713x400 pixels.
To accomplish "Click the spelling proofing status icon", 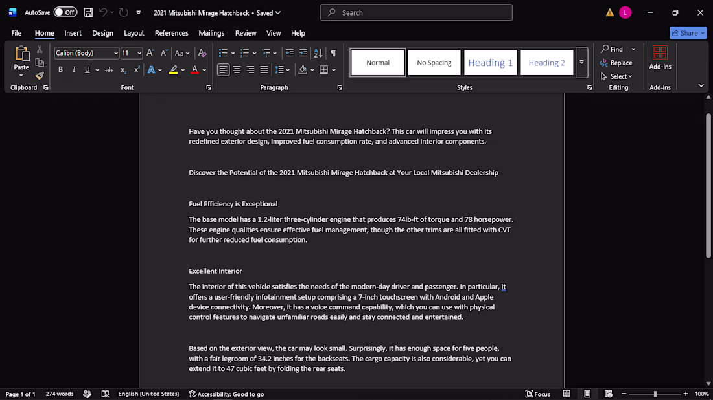I will coord(105,394).
